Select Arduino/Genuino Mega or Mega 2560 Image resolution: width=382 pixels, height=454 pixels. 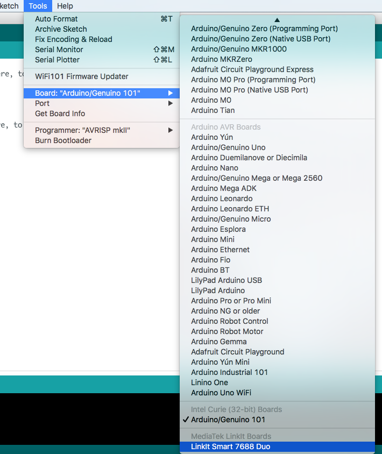click(x=277, y=178)
